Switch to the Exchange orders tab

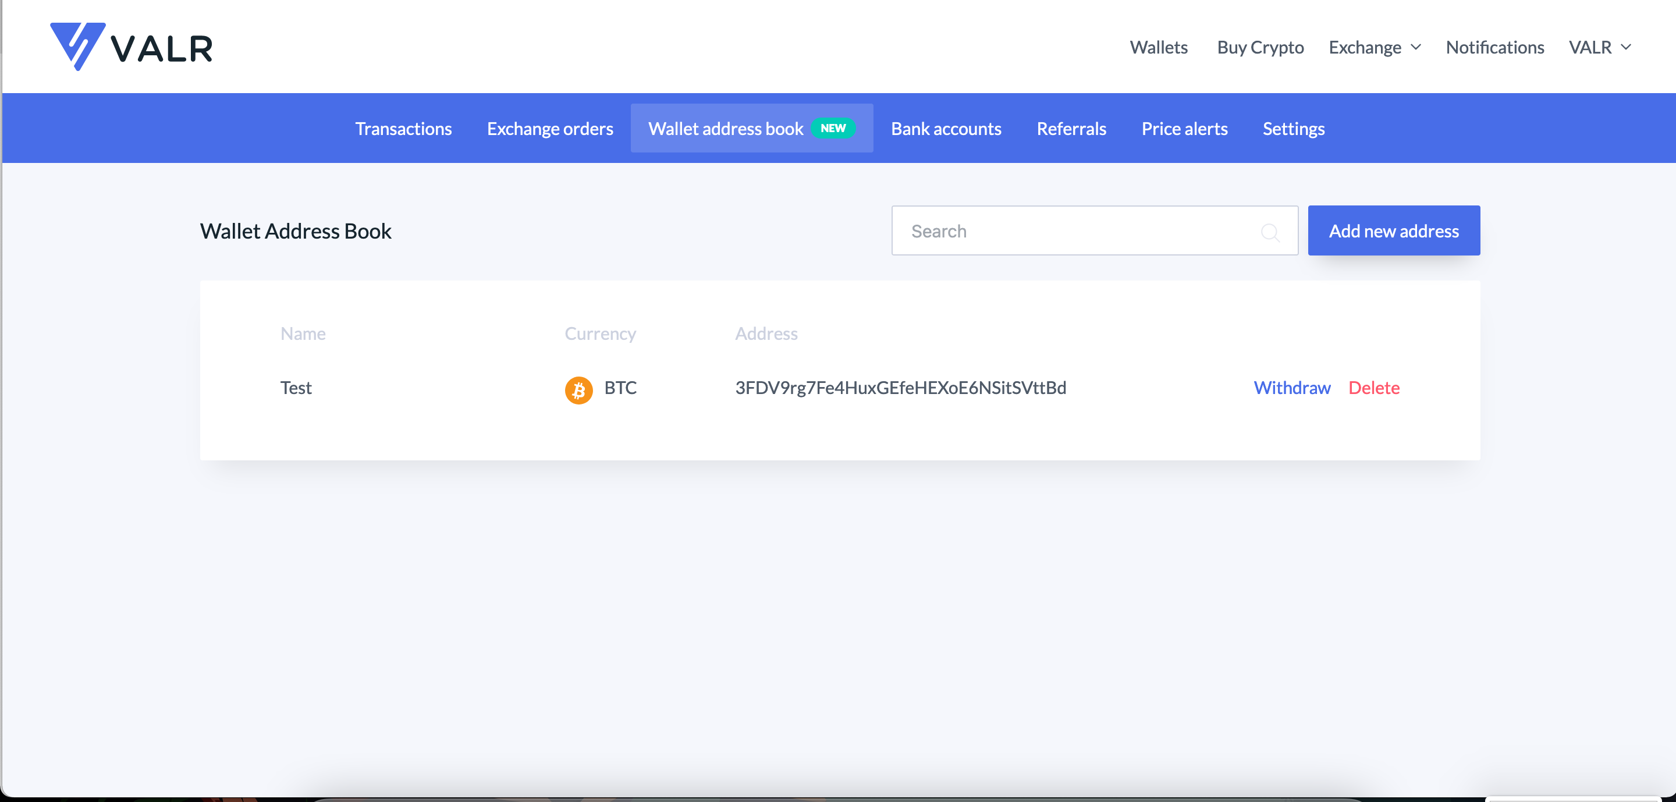click(550, 129)
